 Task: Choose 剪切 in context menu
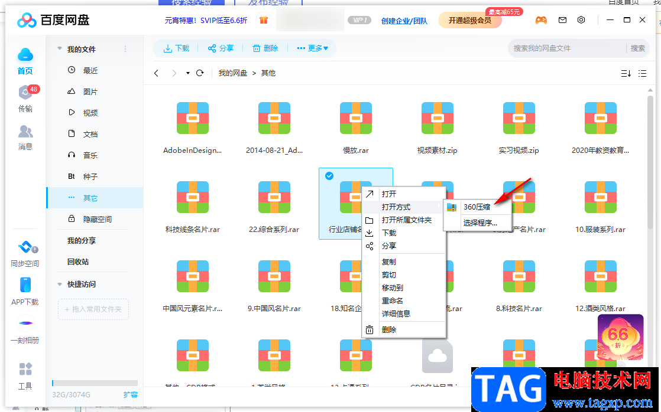click(404, 275)
